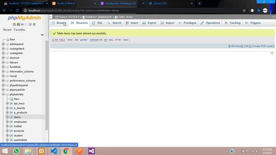Viewport: 276px width, 155px height.
Task: Click the Edit link beside Edit inline
Action: 246,46
